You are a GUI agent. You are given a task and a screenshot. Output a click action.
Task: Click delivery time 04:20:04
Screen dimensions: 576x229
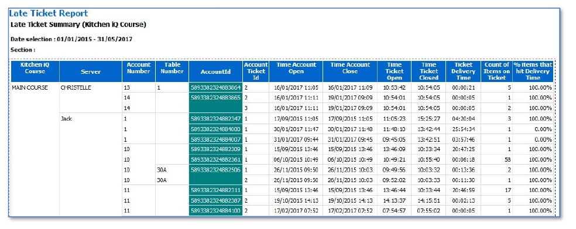point(463,119)
